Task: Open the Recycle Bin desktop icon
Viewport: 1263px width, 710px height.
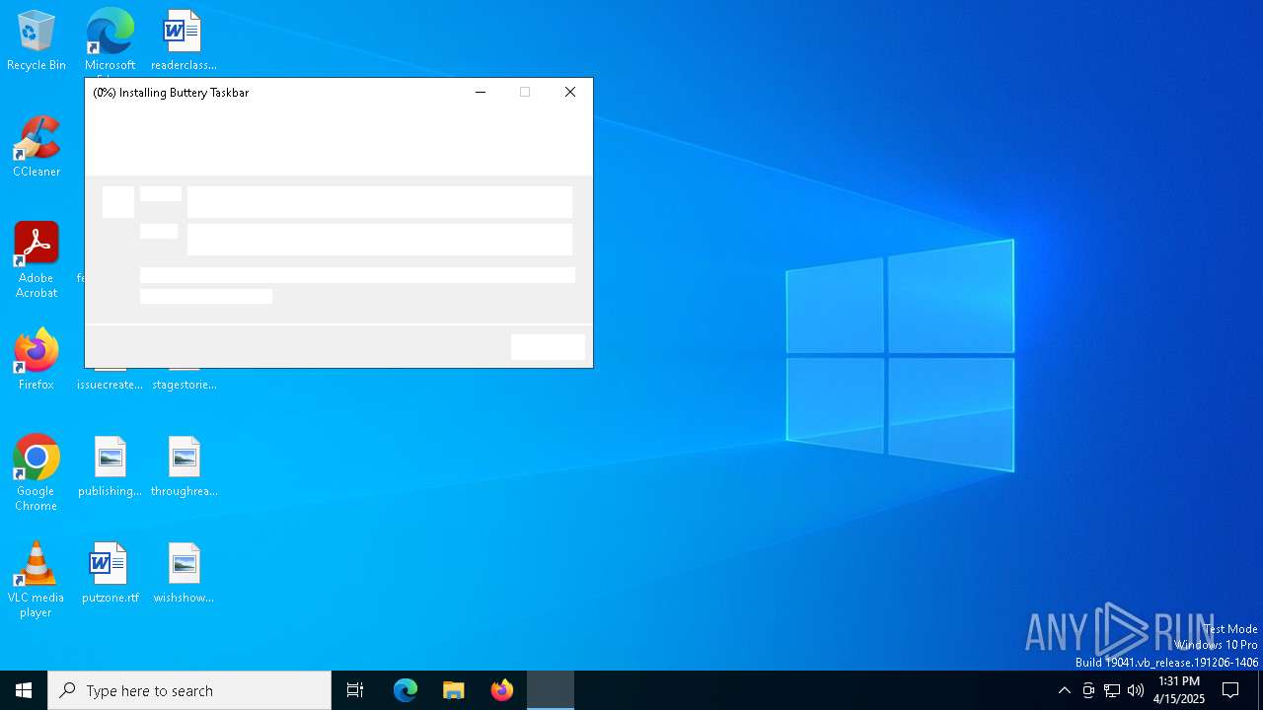Action: [x=37, y=40]
